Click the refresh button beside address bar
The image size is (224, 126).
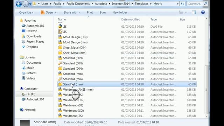tap(182, 4)
